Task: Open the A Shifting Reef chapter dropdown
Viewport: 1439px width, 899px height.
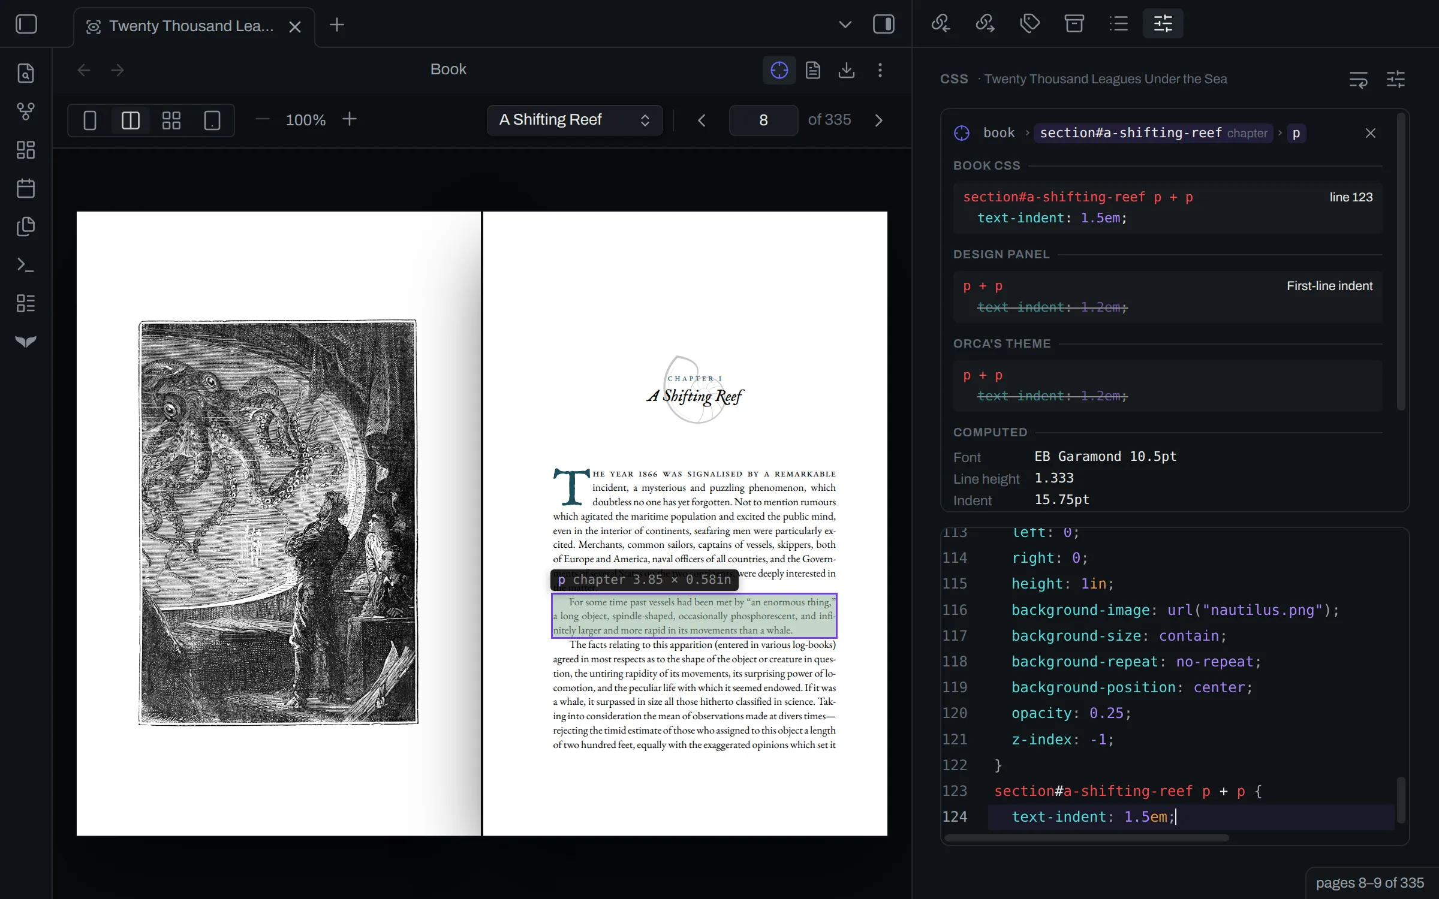Action: coord(574,120)
